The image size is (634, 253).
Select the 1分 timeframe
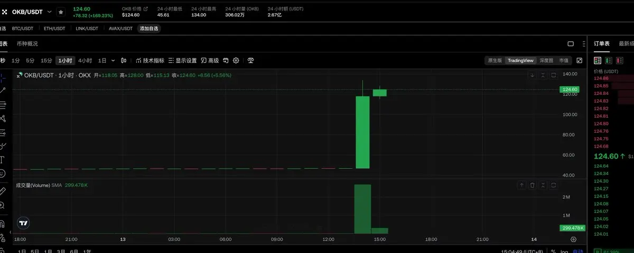click(16, 61)
